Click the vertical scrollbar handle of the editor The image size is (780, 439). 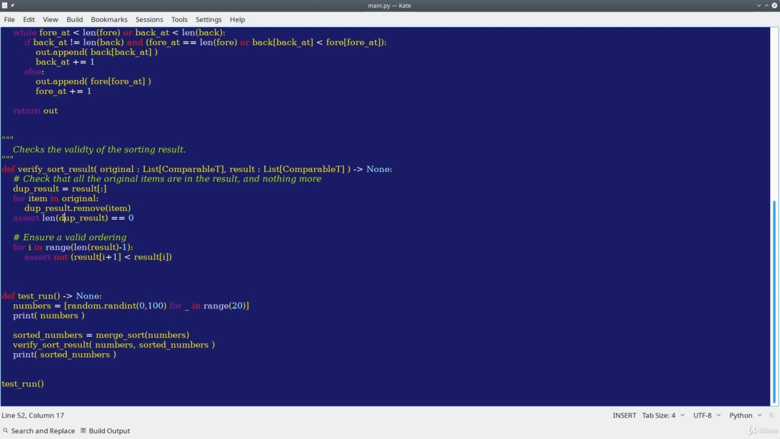775,302
